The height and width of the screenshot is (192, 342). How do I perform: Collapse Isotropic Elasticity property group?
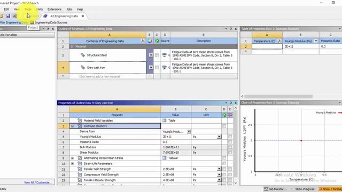[x=72, y=126]
